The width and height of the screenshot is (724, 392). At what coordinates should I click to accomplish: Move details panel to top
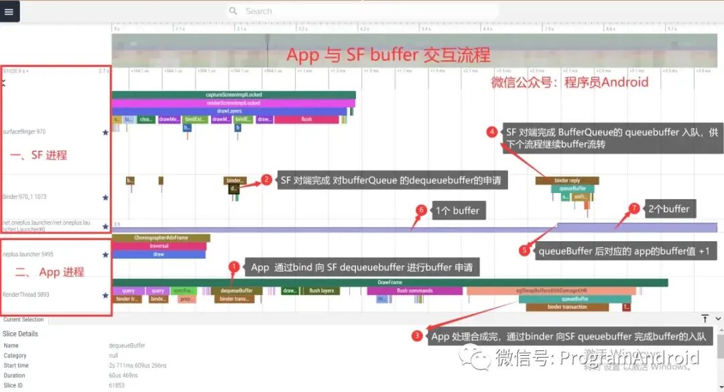705,318
